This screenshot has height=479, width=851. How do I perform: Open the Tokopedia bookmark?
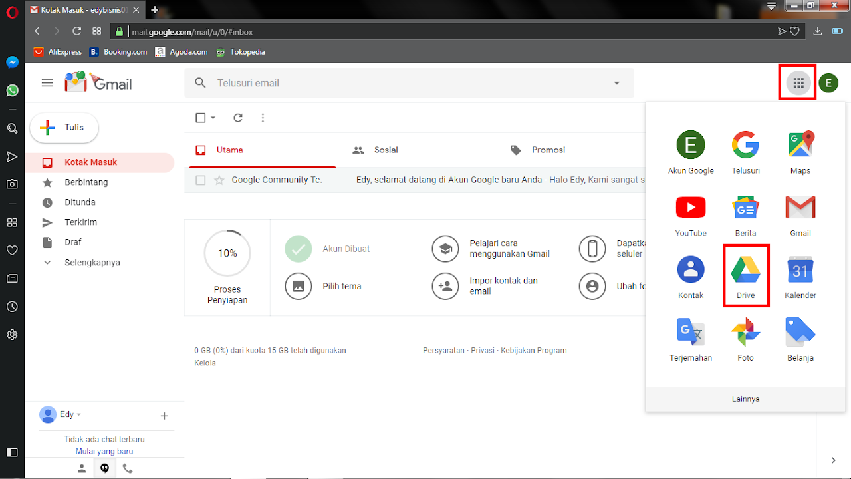click(240, 51)
